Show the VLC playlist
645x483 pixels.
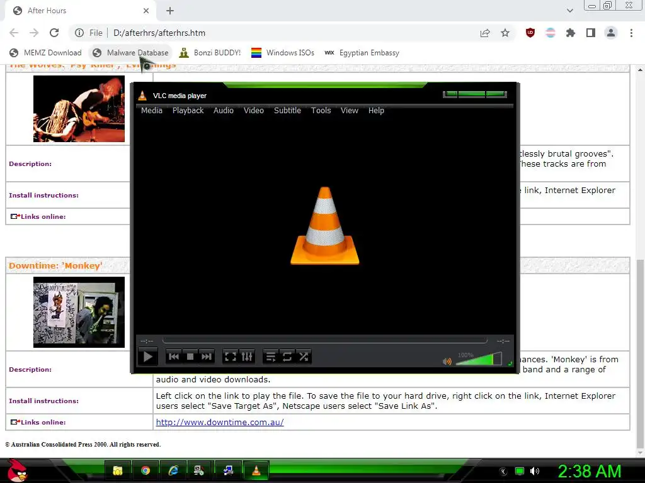[271, 357]
